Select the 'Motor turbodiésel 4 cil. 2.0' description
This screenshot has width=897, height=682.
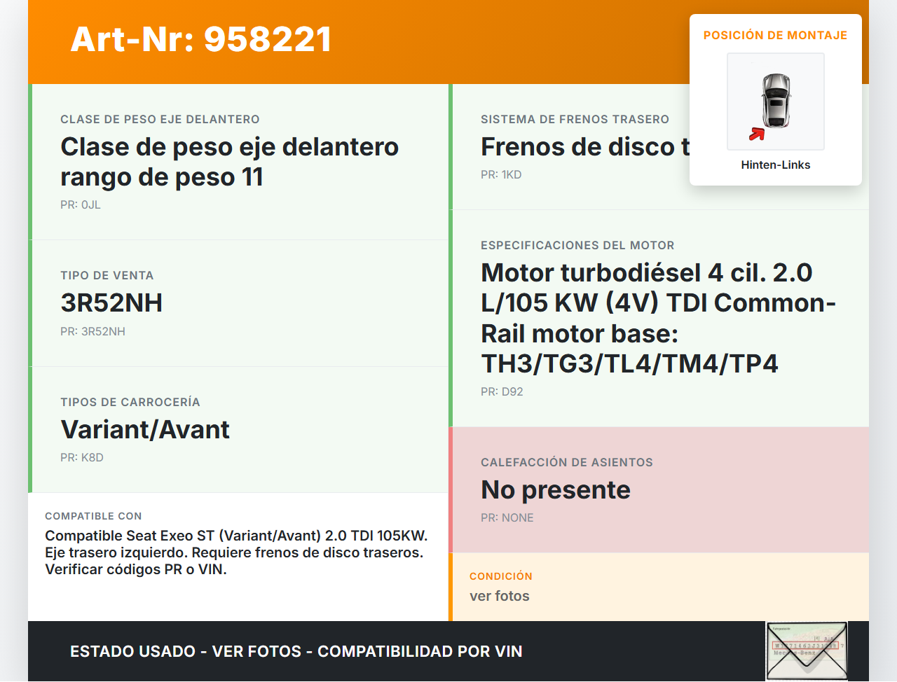click(x=659, y=318)
